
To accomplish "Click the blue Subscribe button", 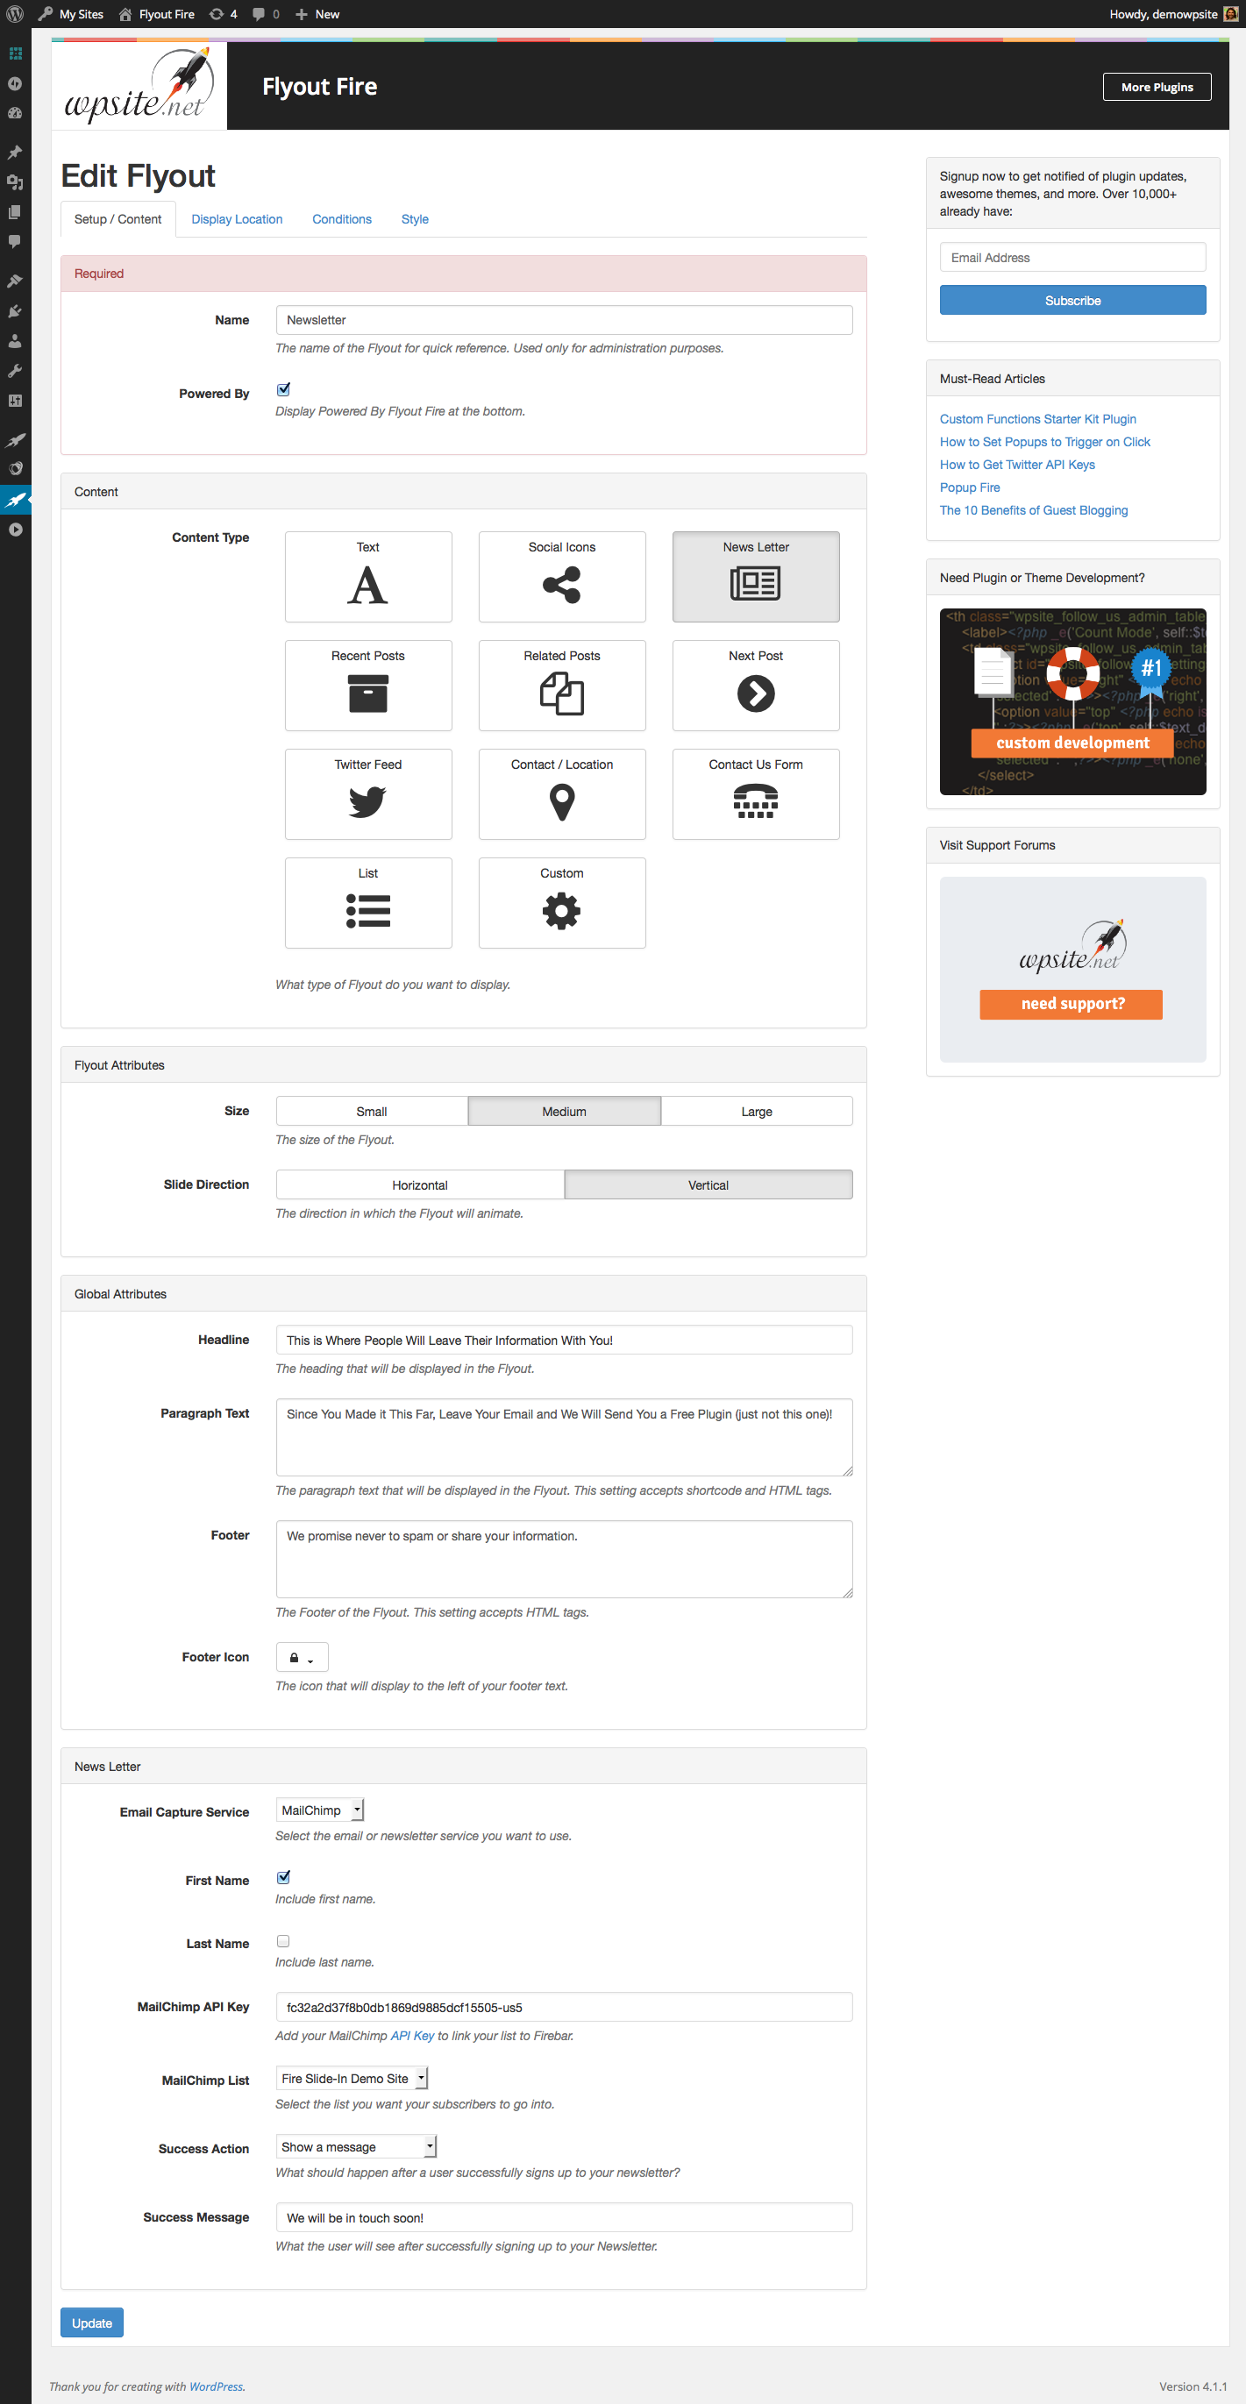I will click(1072, 300).
